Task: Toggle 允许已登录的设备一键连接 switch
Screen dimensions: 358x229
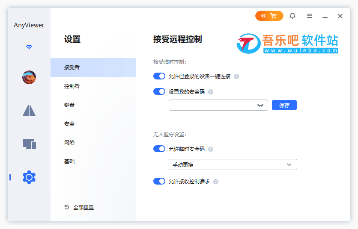Action: 159,76
